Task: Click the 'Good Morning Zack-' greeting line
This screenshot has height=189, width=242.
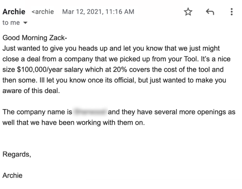Action: pos(35,38)
